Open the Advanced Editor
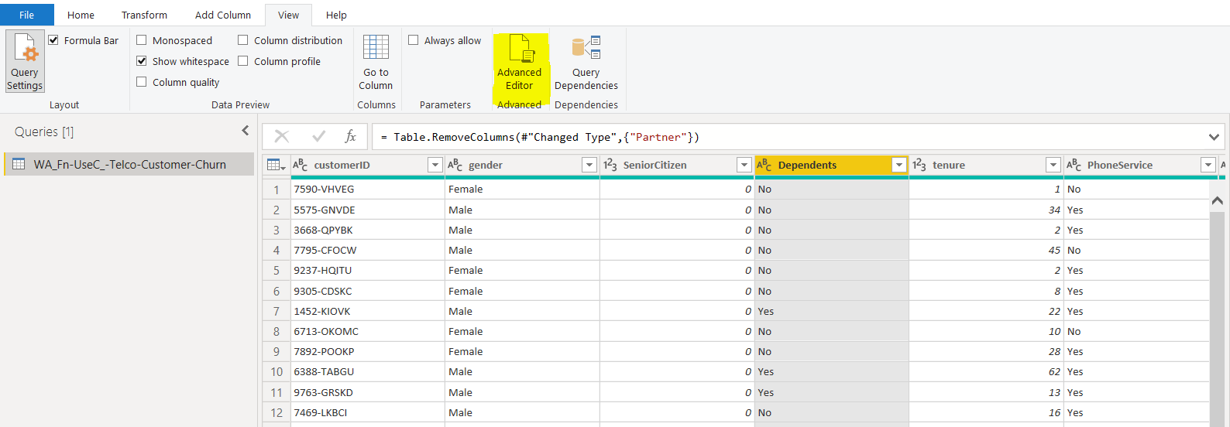The width and height of the screenshot is (1230, 427). tap(520, 63)
